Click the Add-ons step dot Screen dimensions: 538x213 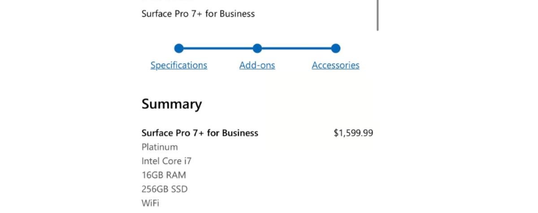coord(257,48)
